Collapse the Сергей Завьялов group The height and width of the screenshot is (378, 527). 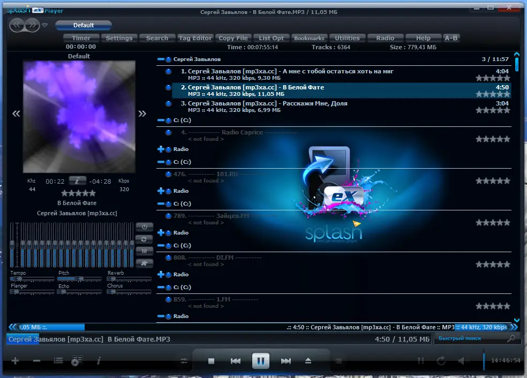point(161,59)
